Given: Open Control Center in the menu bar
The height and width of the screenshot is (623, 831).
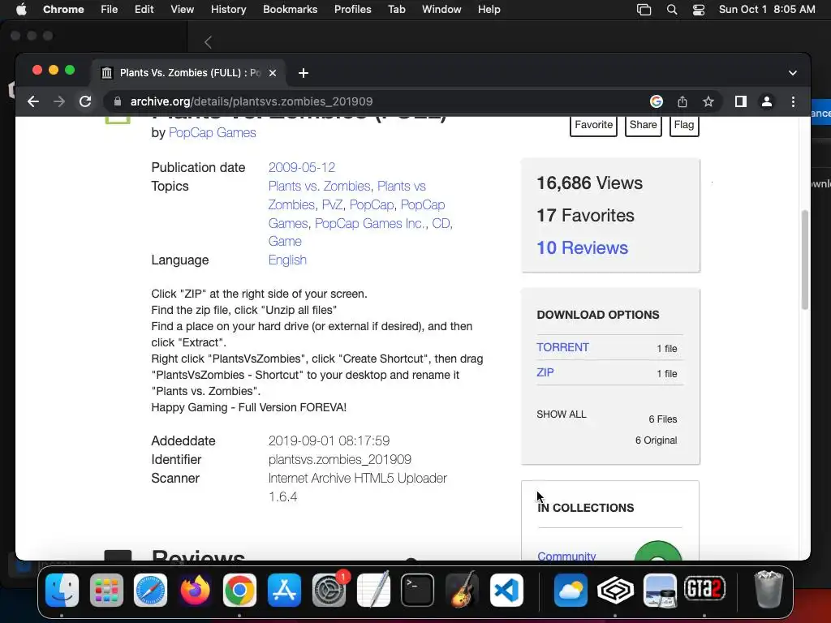Looking at the screenshot, I should (x=699, y=10).
